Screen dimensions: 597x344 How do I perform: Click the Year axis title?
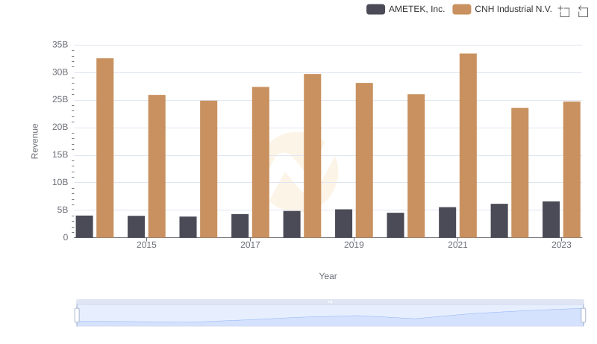(328, 276)
